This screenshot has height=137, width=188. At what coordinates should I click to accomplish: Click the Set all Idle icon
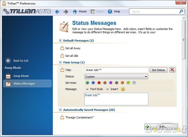62,56
